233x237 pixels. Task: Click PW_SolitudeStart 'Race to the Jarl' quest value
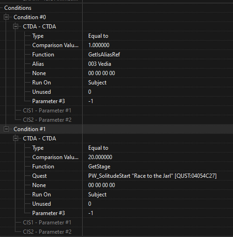click(152, 176)
